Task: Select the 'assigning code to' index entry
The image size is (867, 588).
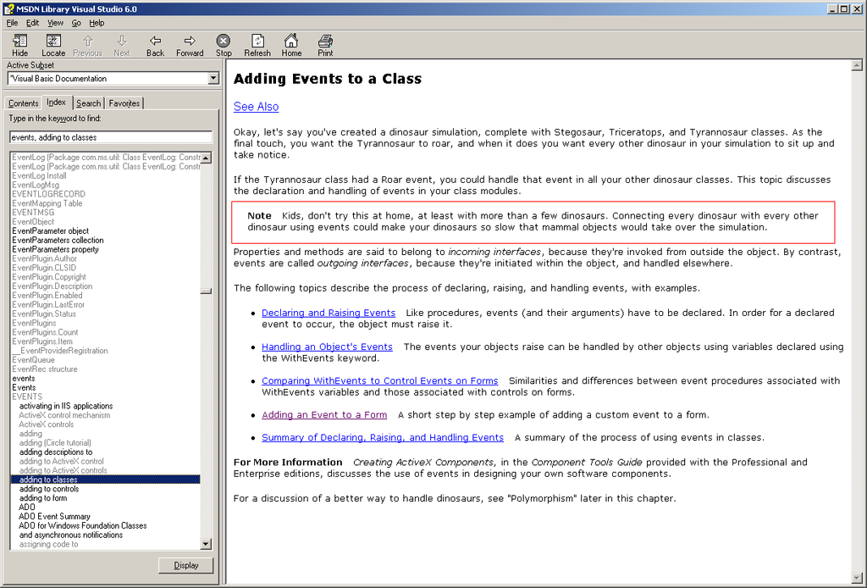Action: click(x=48, y=544)
